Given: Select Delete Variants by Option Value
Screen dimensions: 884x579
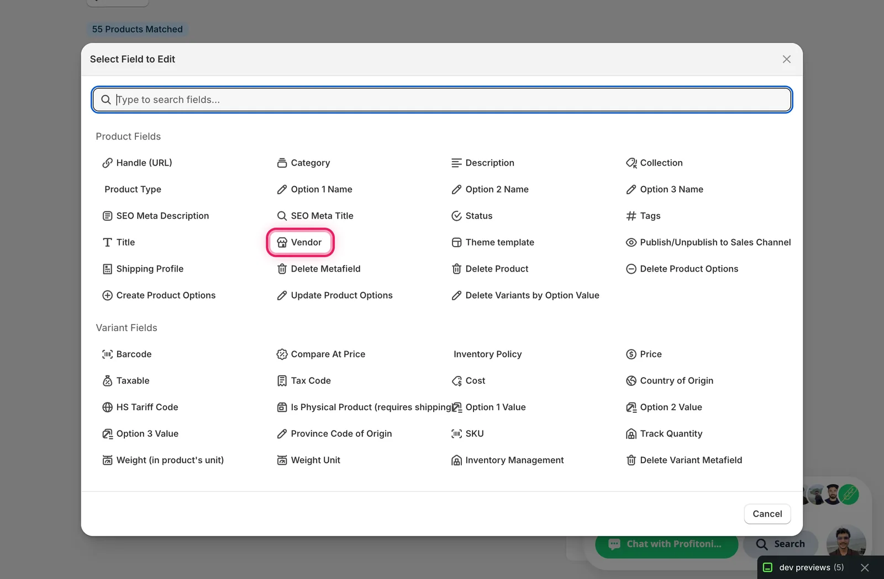Looking at the screenshot, I should [x=525, y=295].
